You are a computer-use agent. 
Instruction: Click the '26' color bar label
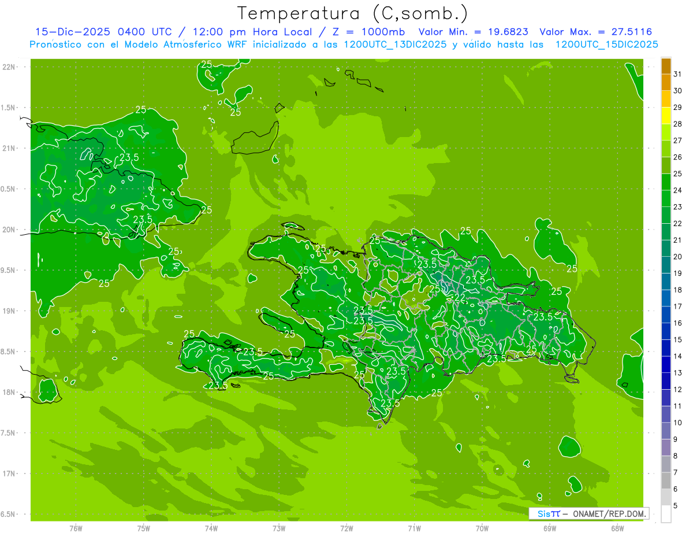[x=678, y=157]
